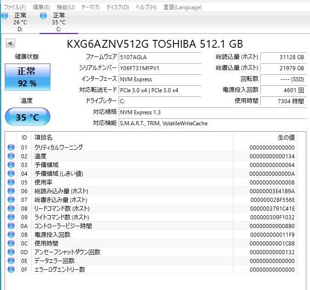Viewport: 310px width, 290px height.
Task: Click status orb for 0F エラーログエントリー数
Action: click(11, 269)
